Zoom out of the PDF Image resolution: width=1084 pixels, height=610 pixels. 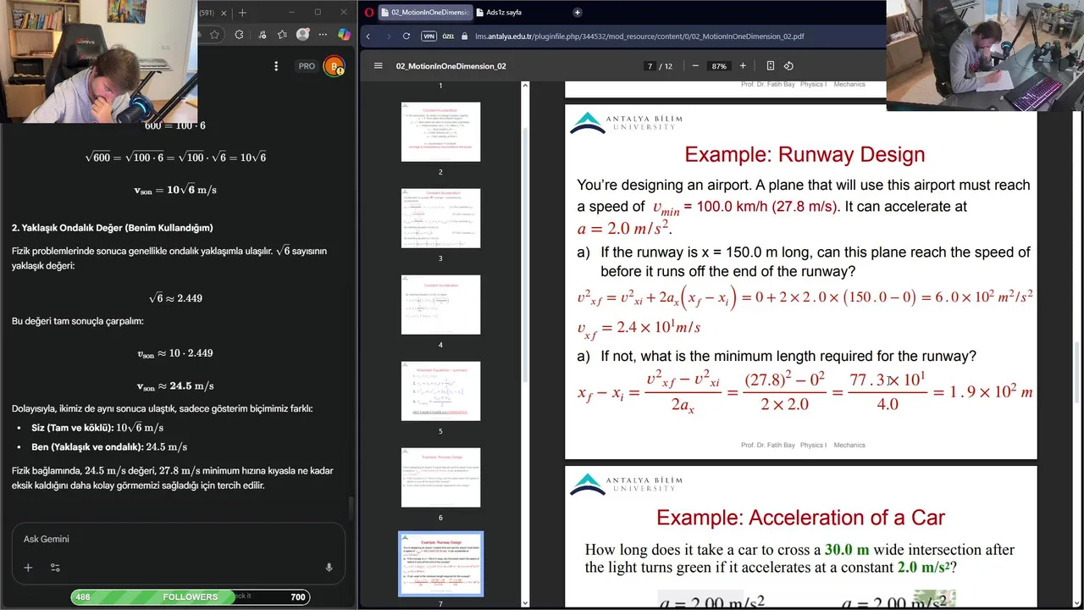(695, 66)
